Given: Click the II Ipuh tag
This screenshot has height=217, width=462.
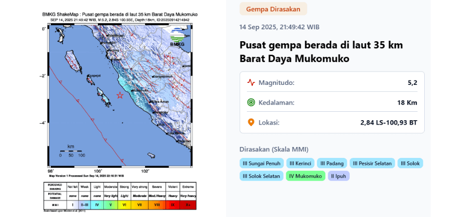Looking at the screenshot, I should click(338, 176).
